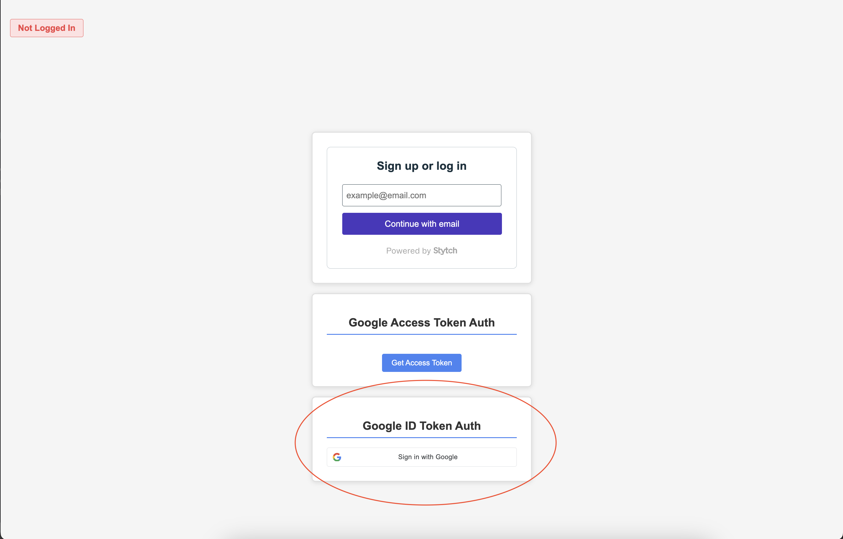Click blue divider under Google Access Token Auth
This screenshot has width=843, height=539.
(421, 334)
